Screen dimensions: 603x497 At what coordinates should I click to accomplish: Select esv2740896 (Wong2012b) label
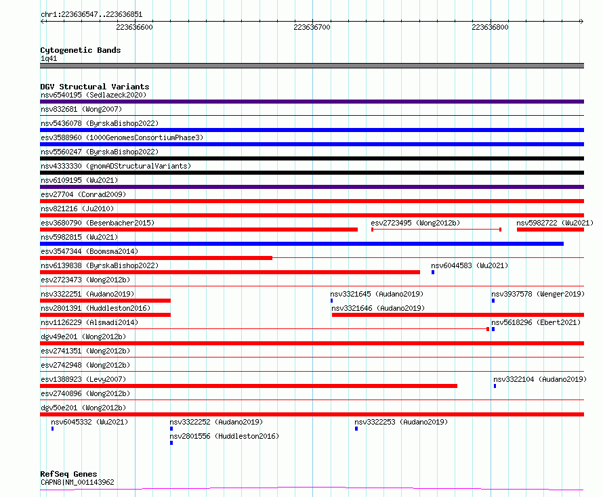(x=85, y=393)
